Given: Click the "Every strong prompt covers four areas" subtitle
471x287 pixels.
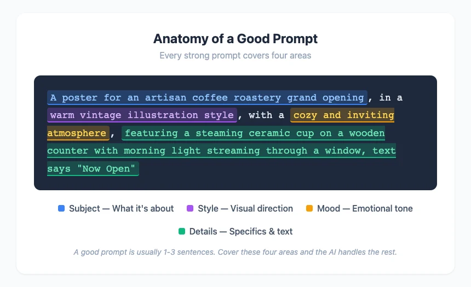Looking at the screenshot, I should (235, 56).
